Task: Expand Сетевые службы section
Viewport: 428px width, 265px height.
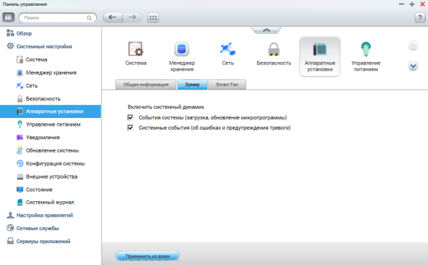Action: tap(37, 228)
